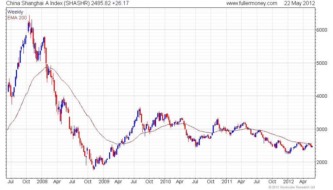Open the www.fullermoney.com address text
The image size is (333, 190).
[x=252, y=3]
